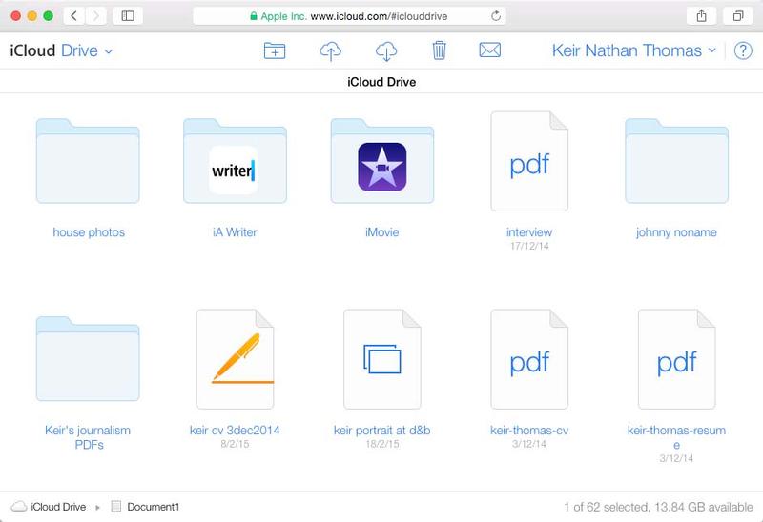Image resolution: width=763 pixels, height=522 pixels.
Task: Click the Download from iCloud icon
Action: 386,50
